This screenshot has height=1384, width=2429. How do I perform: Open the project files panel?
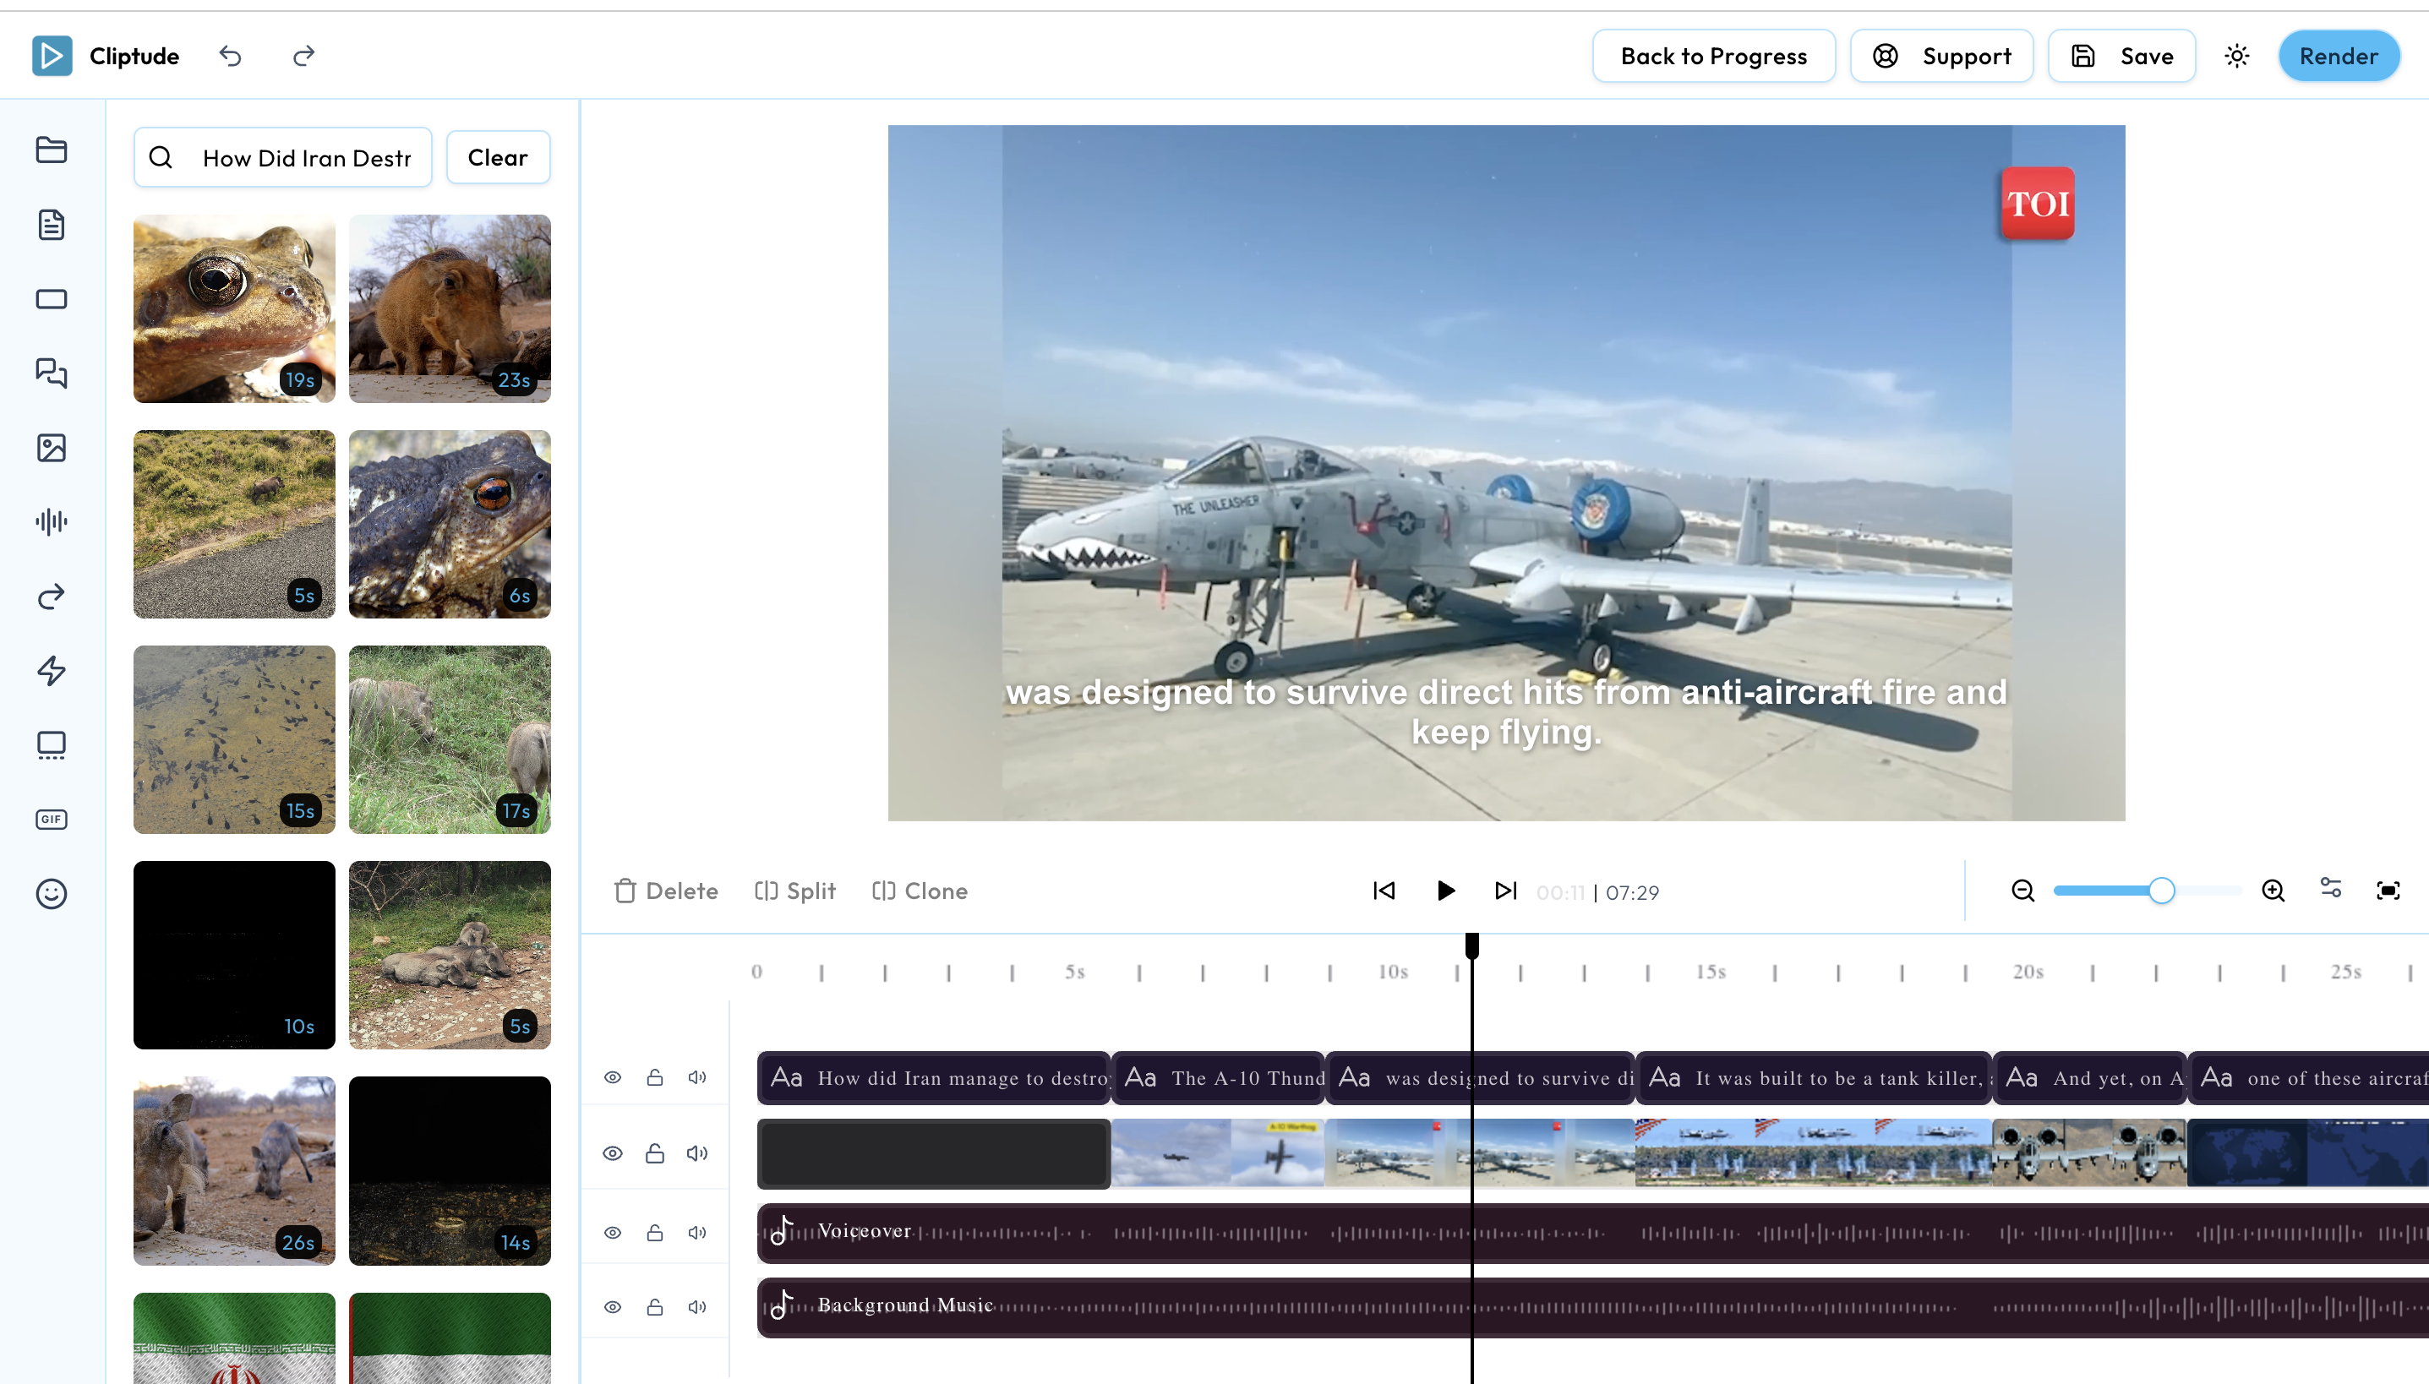click(x=51, y=150)
